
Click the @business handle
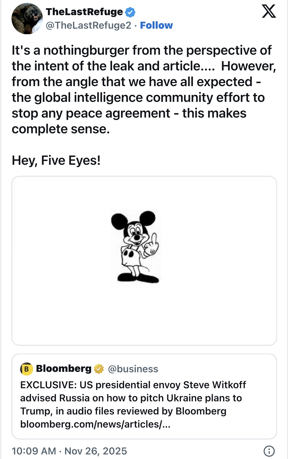(x=133, y=369)
